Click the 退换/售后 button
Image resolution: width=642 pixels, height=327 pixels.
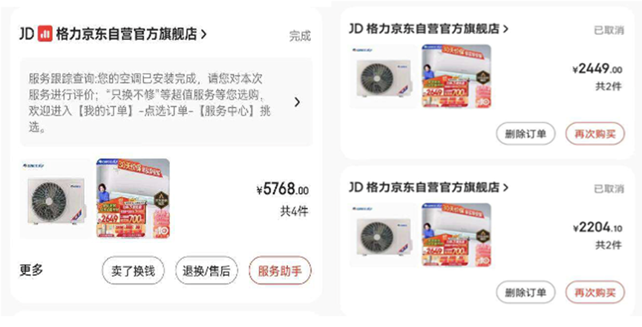coord(206,271)
